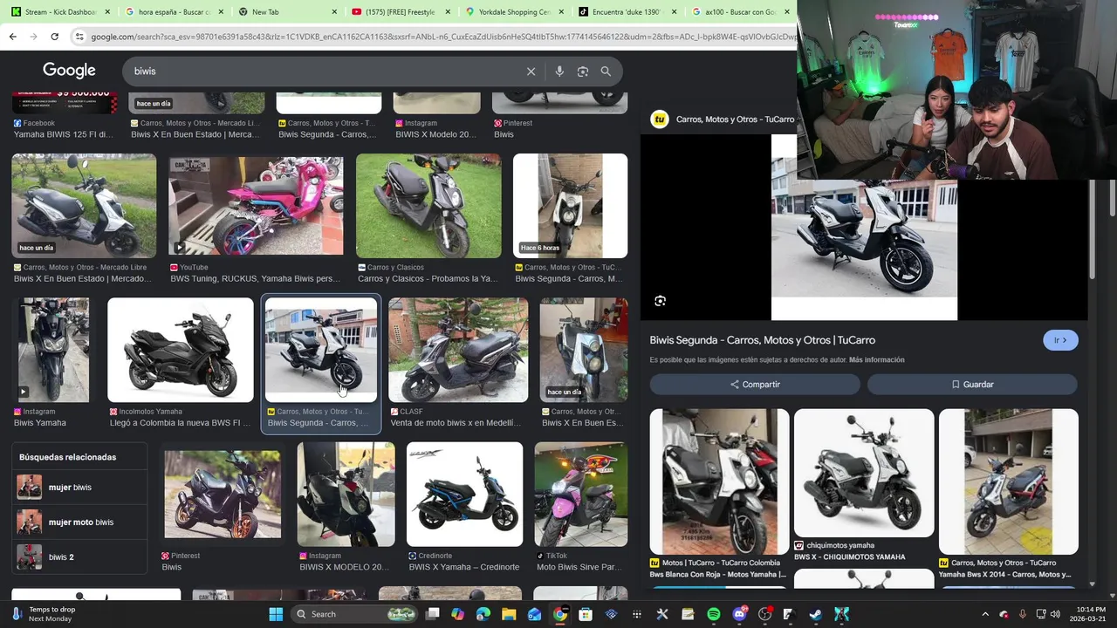Open the volume control in system tray
The height and width of the screenshot is (628, 1117).
(x=1055, y=614)
